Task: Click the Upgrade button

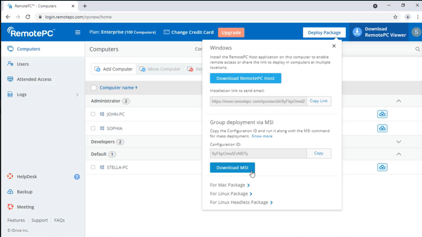Action: (231, 33)
